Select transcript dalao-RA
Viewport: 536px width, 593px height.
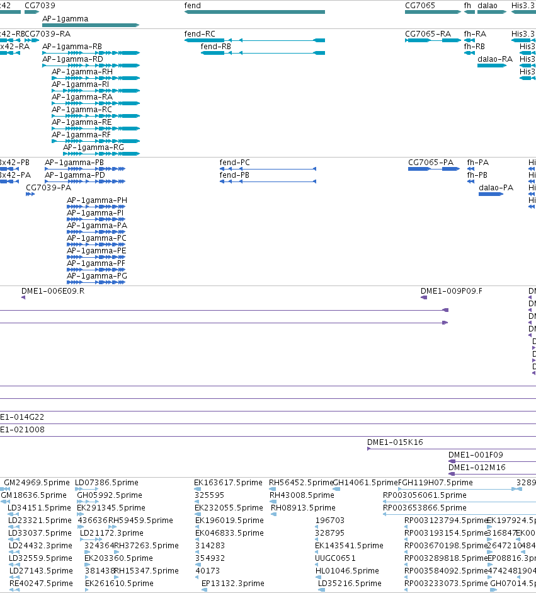[x=492, y=66]
